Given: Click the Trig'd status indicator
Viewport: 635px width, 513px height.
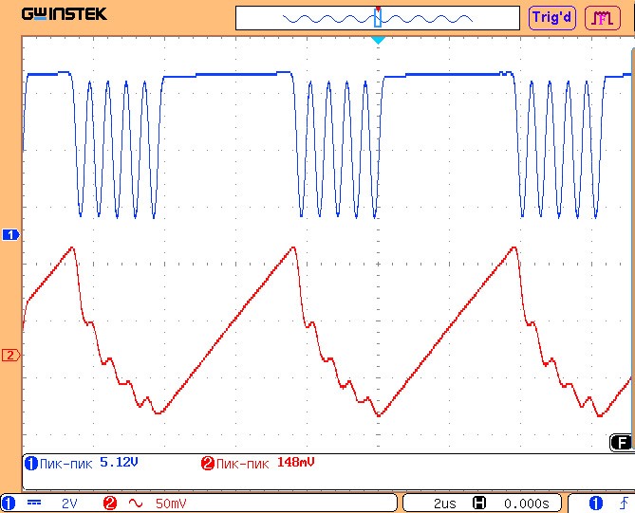Looking at the screenshot, I should [x=551, y=17].
